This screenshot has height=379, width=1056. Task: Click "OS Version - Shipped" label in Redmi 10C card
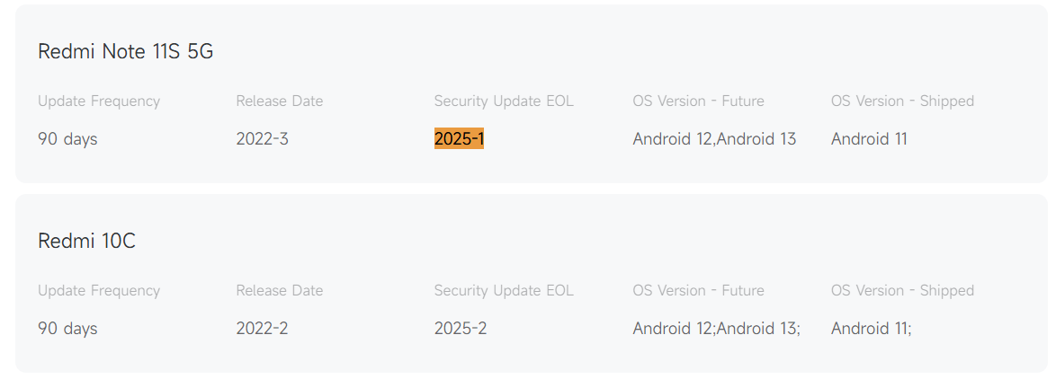tap(902, 291)
